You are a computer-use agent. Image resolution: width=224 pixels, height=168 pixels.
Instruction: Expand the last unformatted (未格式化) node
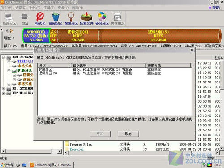[9, 84]
